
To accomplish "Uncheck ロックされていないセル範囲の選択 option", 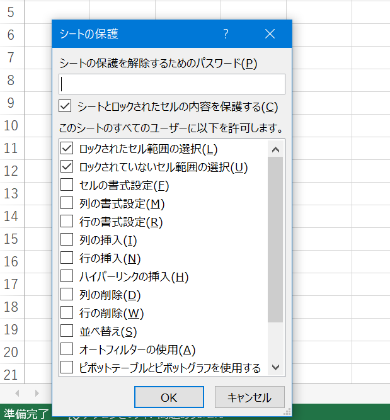I will click(67, 167).
